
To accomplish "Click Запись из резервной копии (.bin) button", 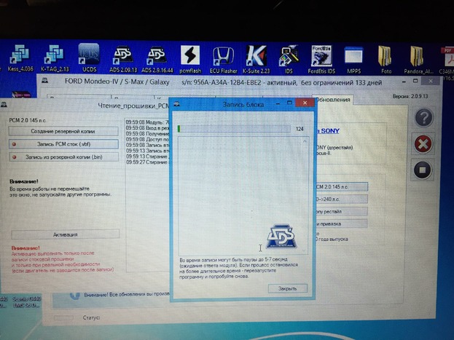I will (x=62, y=157).
